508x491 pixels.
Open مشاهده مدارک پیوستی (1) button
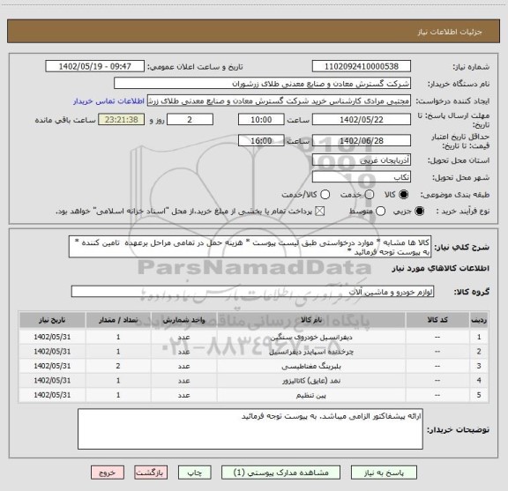[x=280, y=472]
